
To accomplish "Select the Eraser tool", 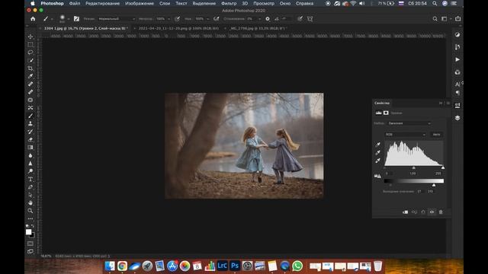I will [x=30, y=139].
